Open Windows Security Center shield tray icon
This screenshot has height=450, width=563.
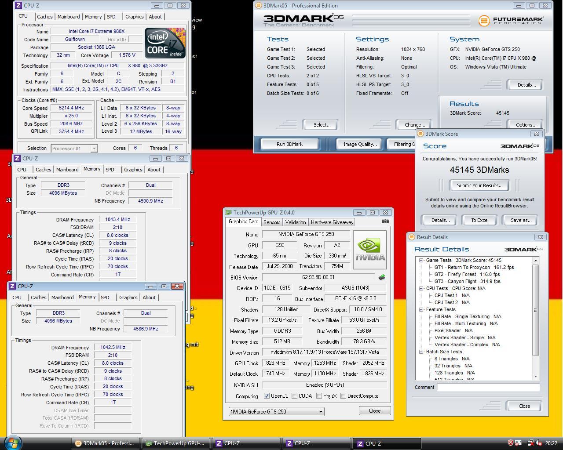[511, 443]
